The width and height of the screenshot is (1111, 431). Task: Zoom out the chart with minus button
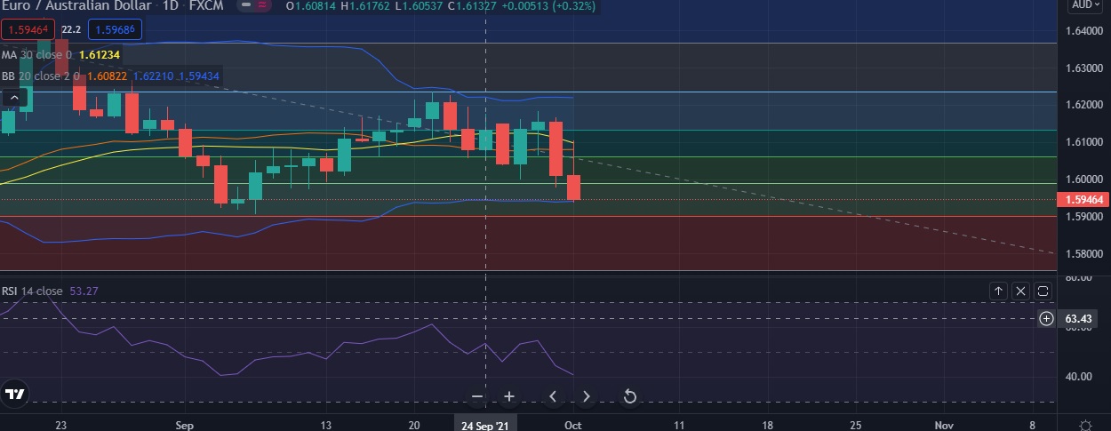477,396
